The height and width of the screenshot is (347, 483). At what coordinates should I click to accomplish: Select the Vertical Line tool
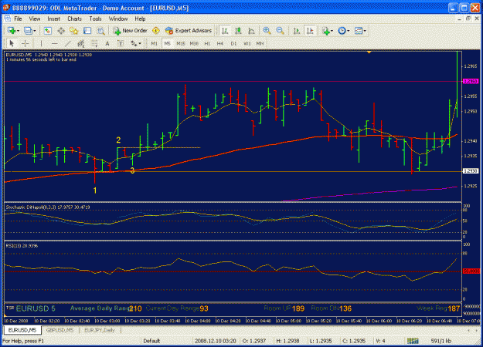point(41,44)
